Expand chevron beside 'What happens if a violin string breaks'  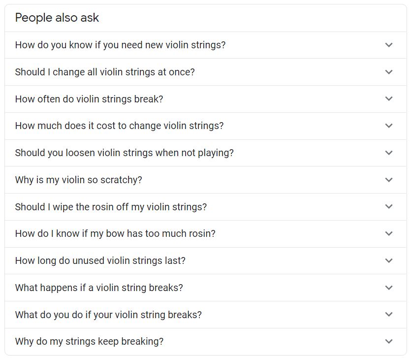tap(389, 288)
